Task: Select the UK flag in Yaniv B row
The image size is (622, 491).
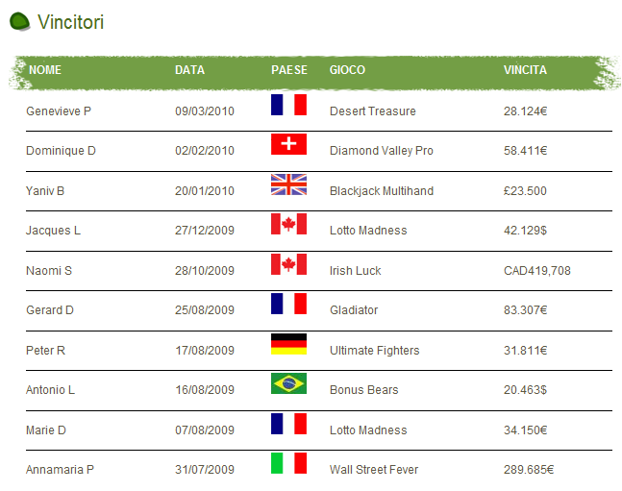Action: tap(288, 184)
